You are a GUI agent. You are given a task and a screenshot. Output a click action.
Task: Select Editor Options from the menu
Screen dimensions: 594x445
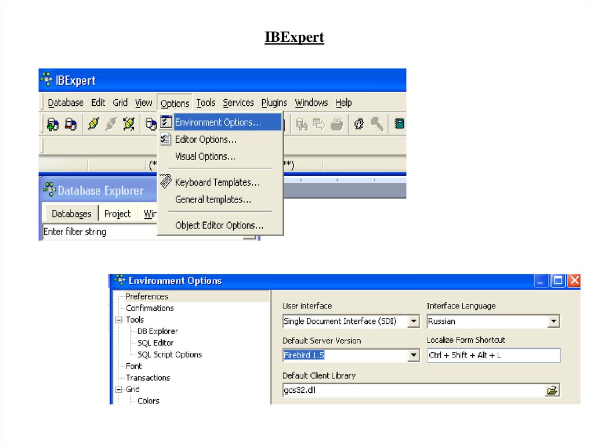coord(205,140)
